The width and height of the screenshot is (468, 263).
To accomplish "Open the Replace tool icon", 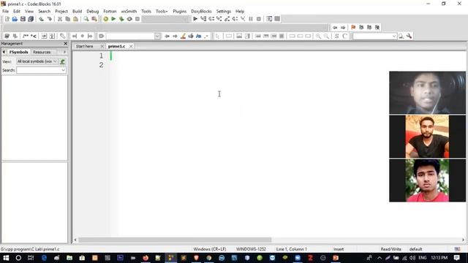I will pos(94,19).
